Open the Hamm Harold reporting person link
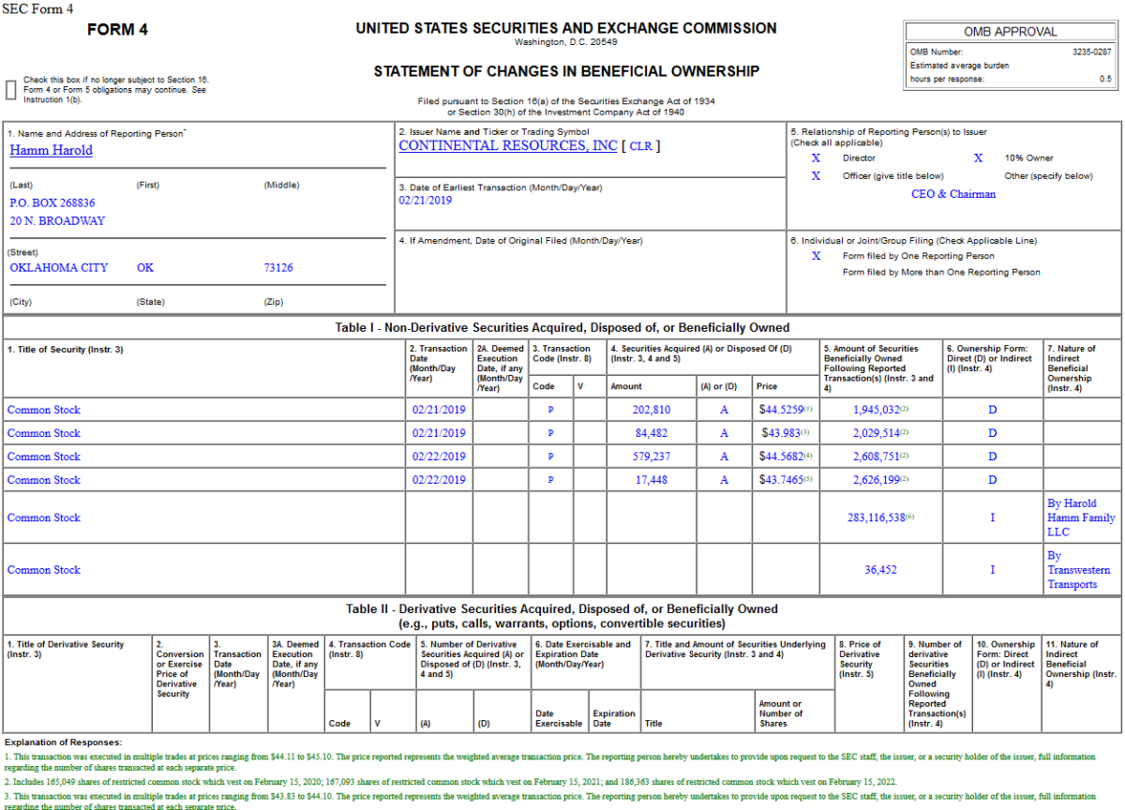Viewport: 1125px width, 810px height. tap(51, 150)
